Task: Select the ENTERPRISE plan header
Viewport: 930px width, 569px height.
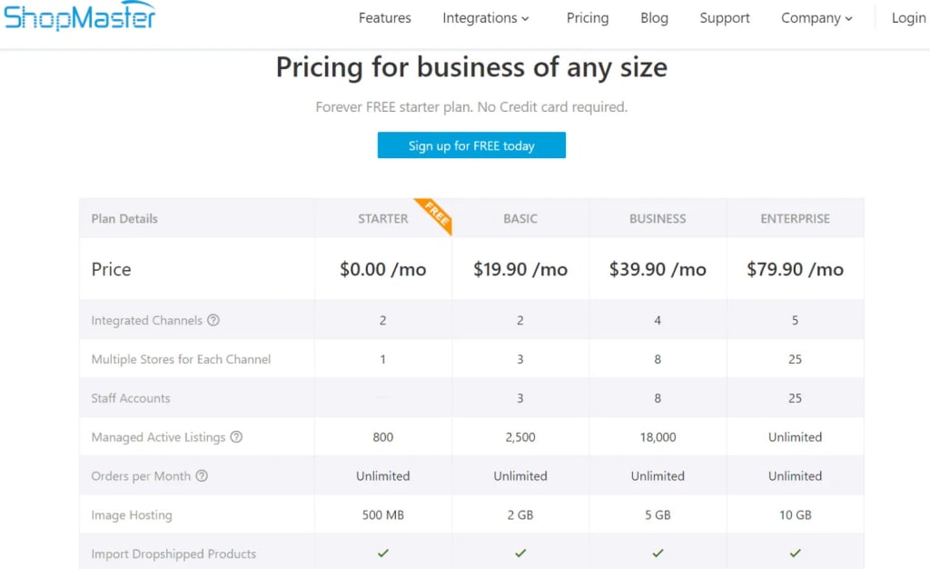Action: point(795,218)
